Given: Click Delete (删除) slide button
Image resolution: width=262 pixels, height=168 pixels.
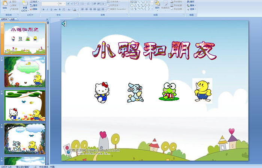Looking at the screenshot, I should pos(34,9).
